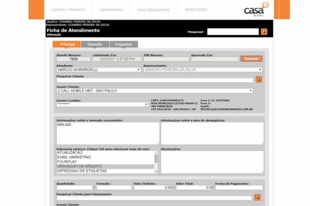Click the services list scroll up arrow
The image size is (310, 206).
pos(156,153)
